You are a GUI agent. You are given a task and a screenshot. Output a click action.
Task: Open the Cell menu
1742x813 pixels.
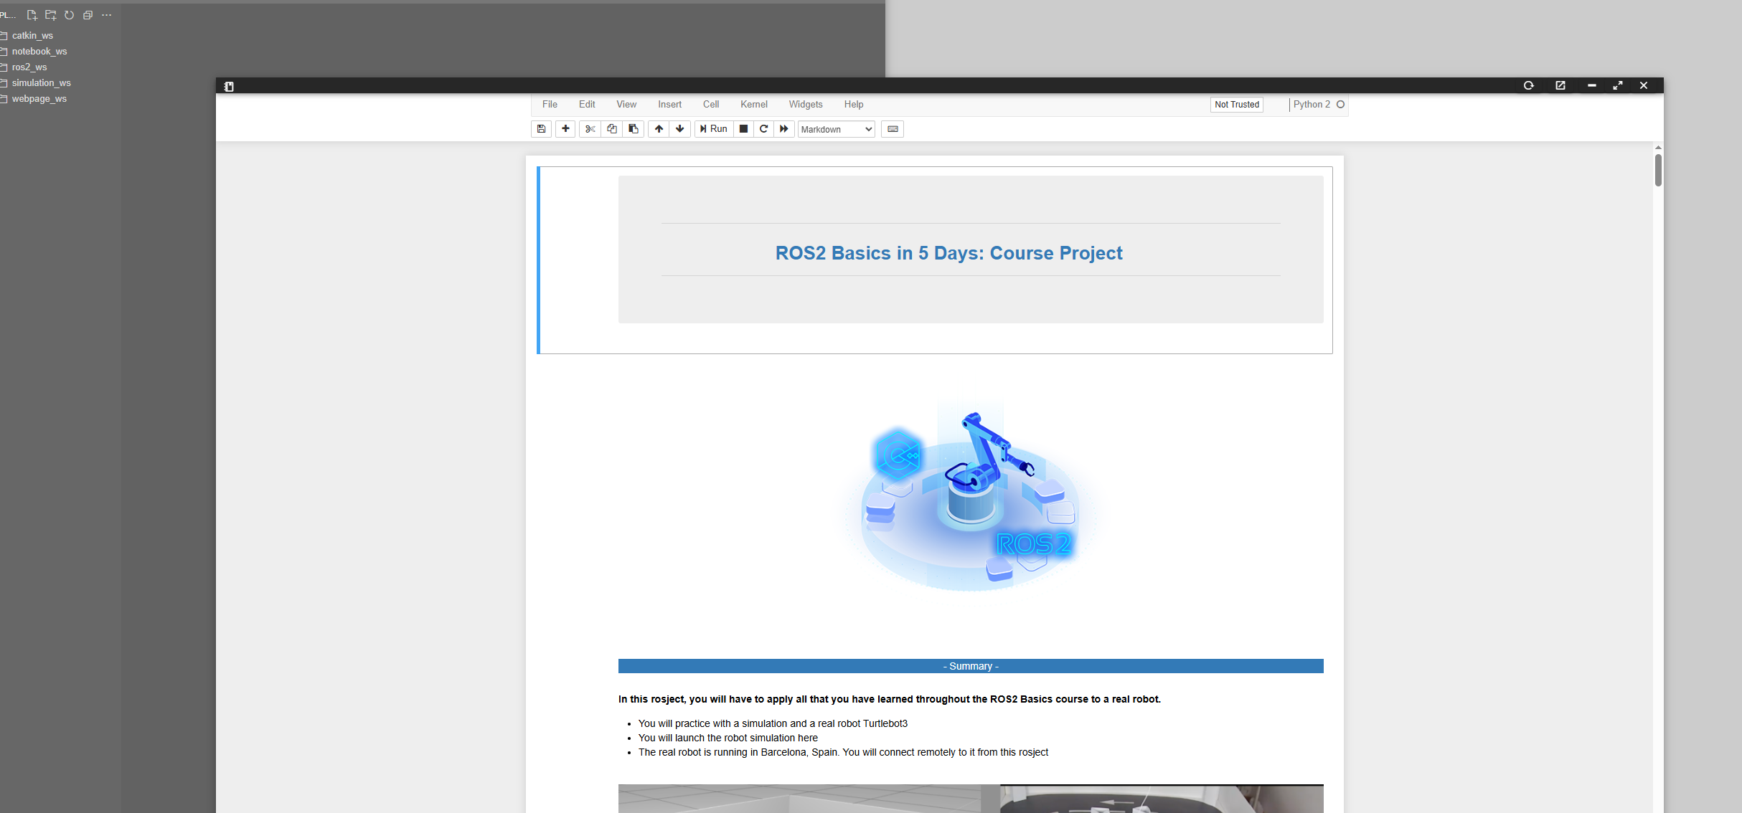tap(711, 105)
